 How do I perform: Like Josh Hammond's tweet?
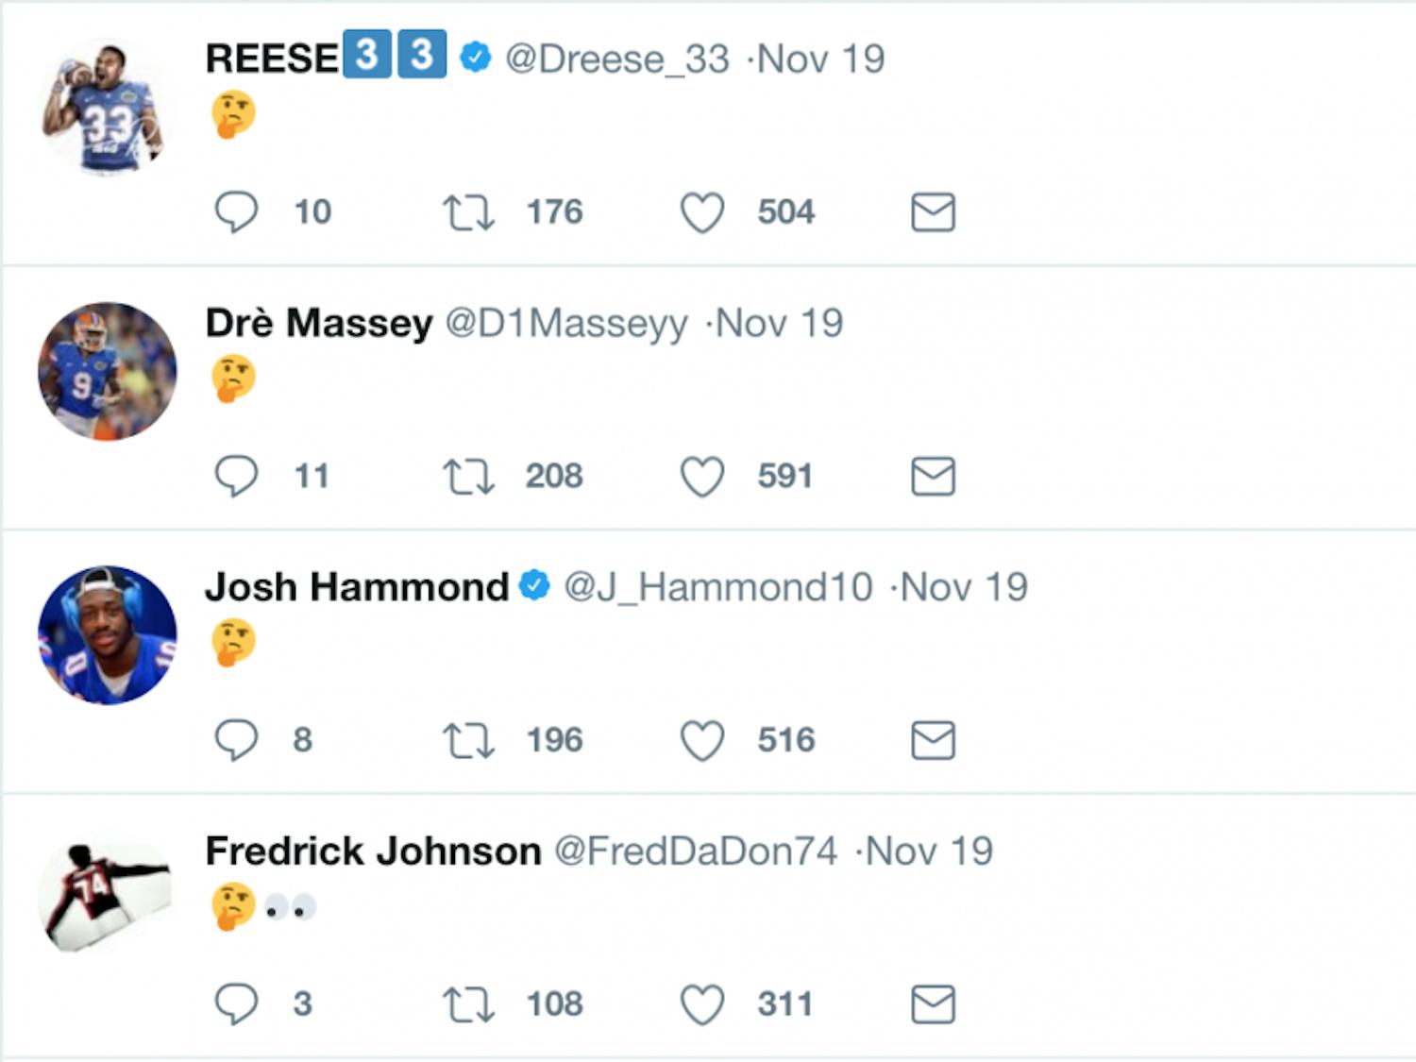point(702,741)
